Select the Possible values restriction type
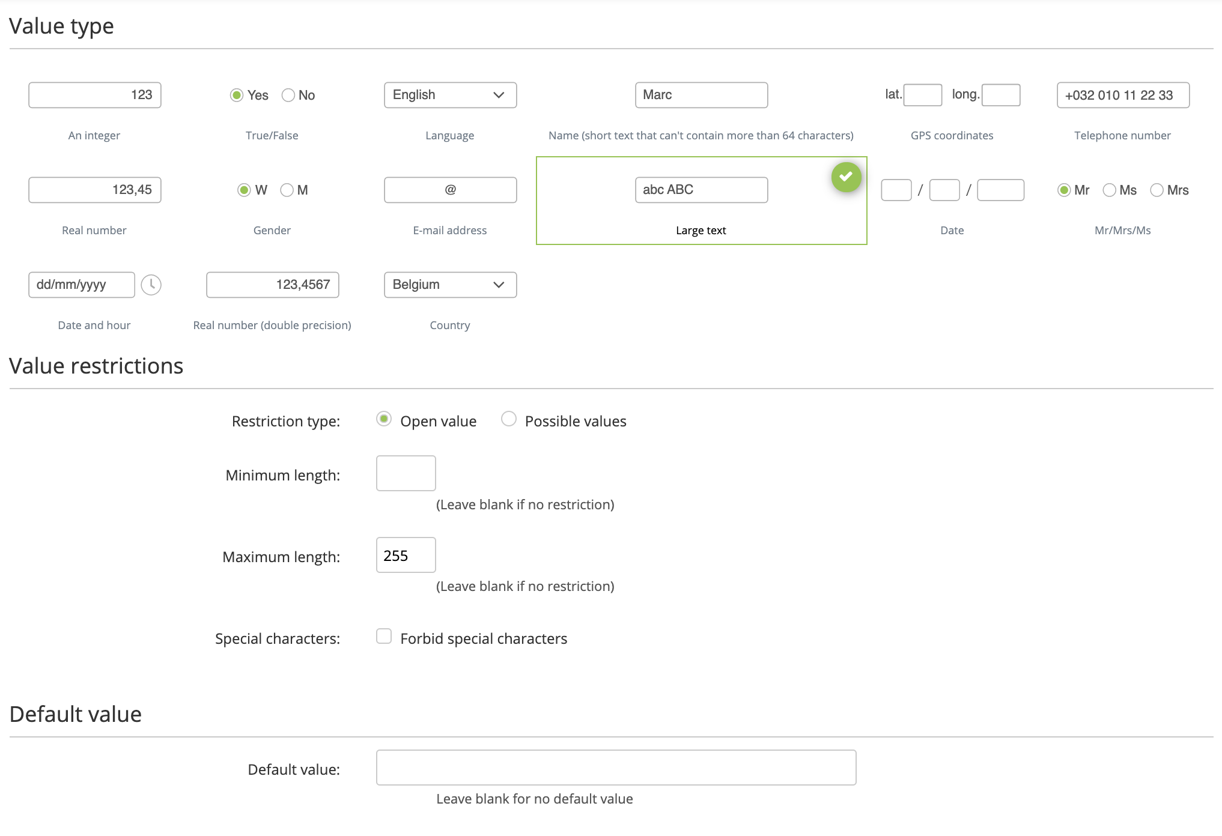The height and width of the screenshot is (836, 1222). [x=509, y=419]
